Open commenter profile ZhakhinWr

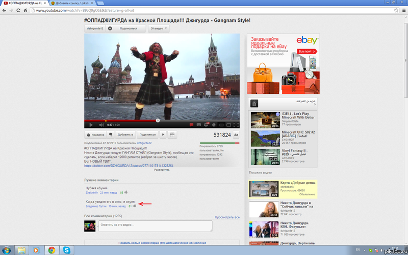(x=92, y=193)
